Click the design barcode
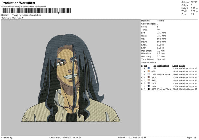This screenshot has width=199, height=140. pos(36,11)
